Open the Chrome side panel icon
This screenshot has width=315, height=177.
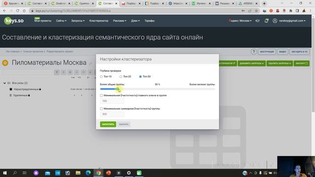click(x=297, y=11)
